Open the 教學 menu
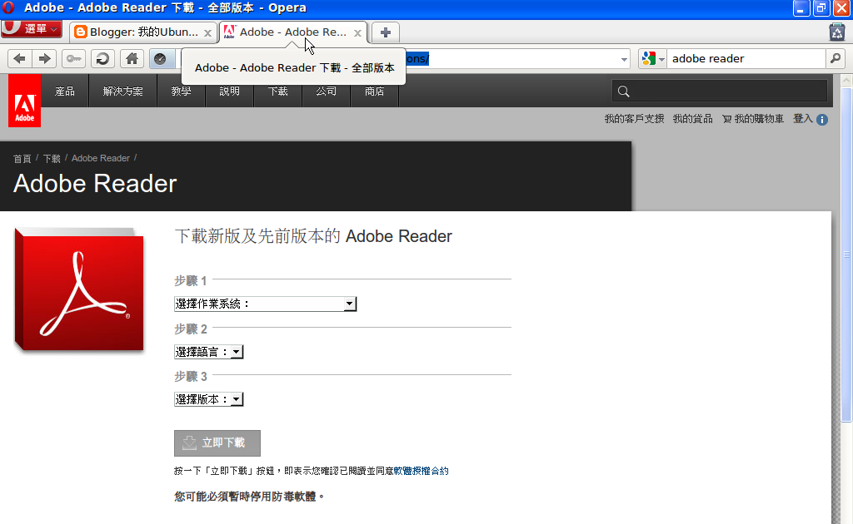The height and width of the screenshot is (524, 853). point(181,91)
